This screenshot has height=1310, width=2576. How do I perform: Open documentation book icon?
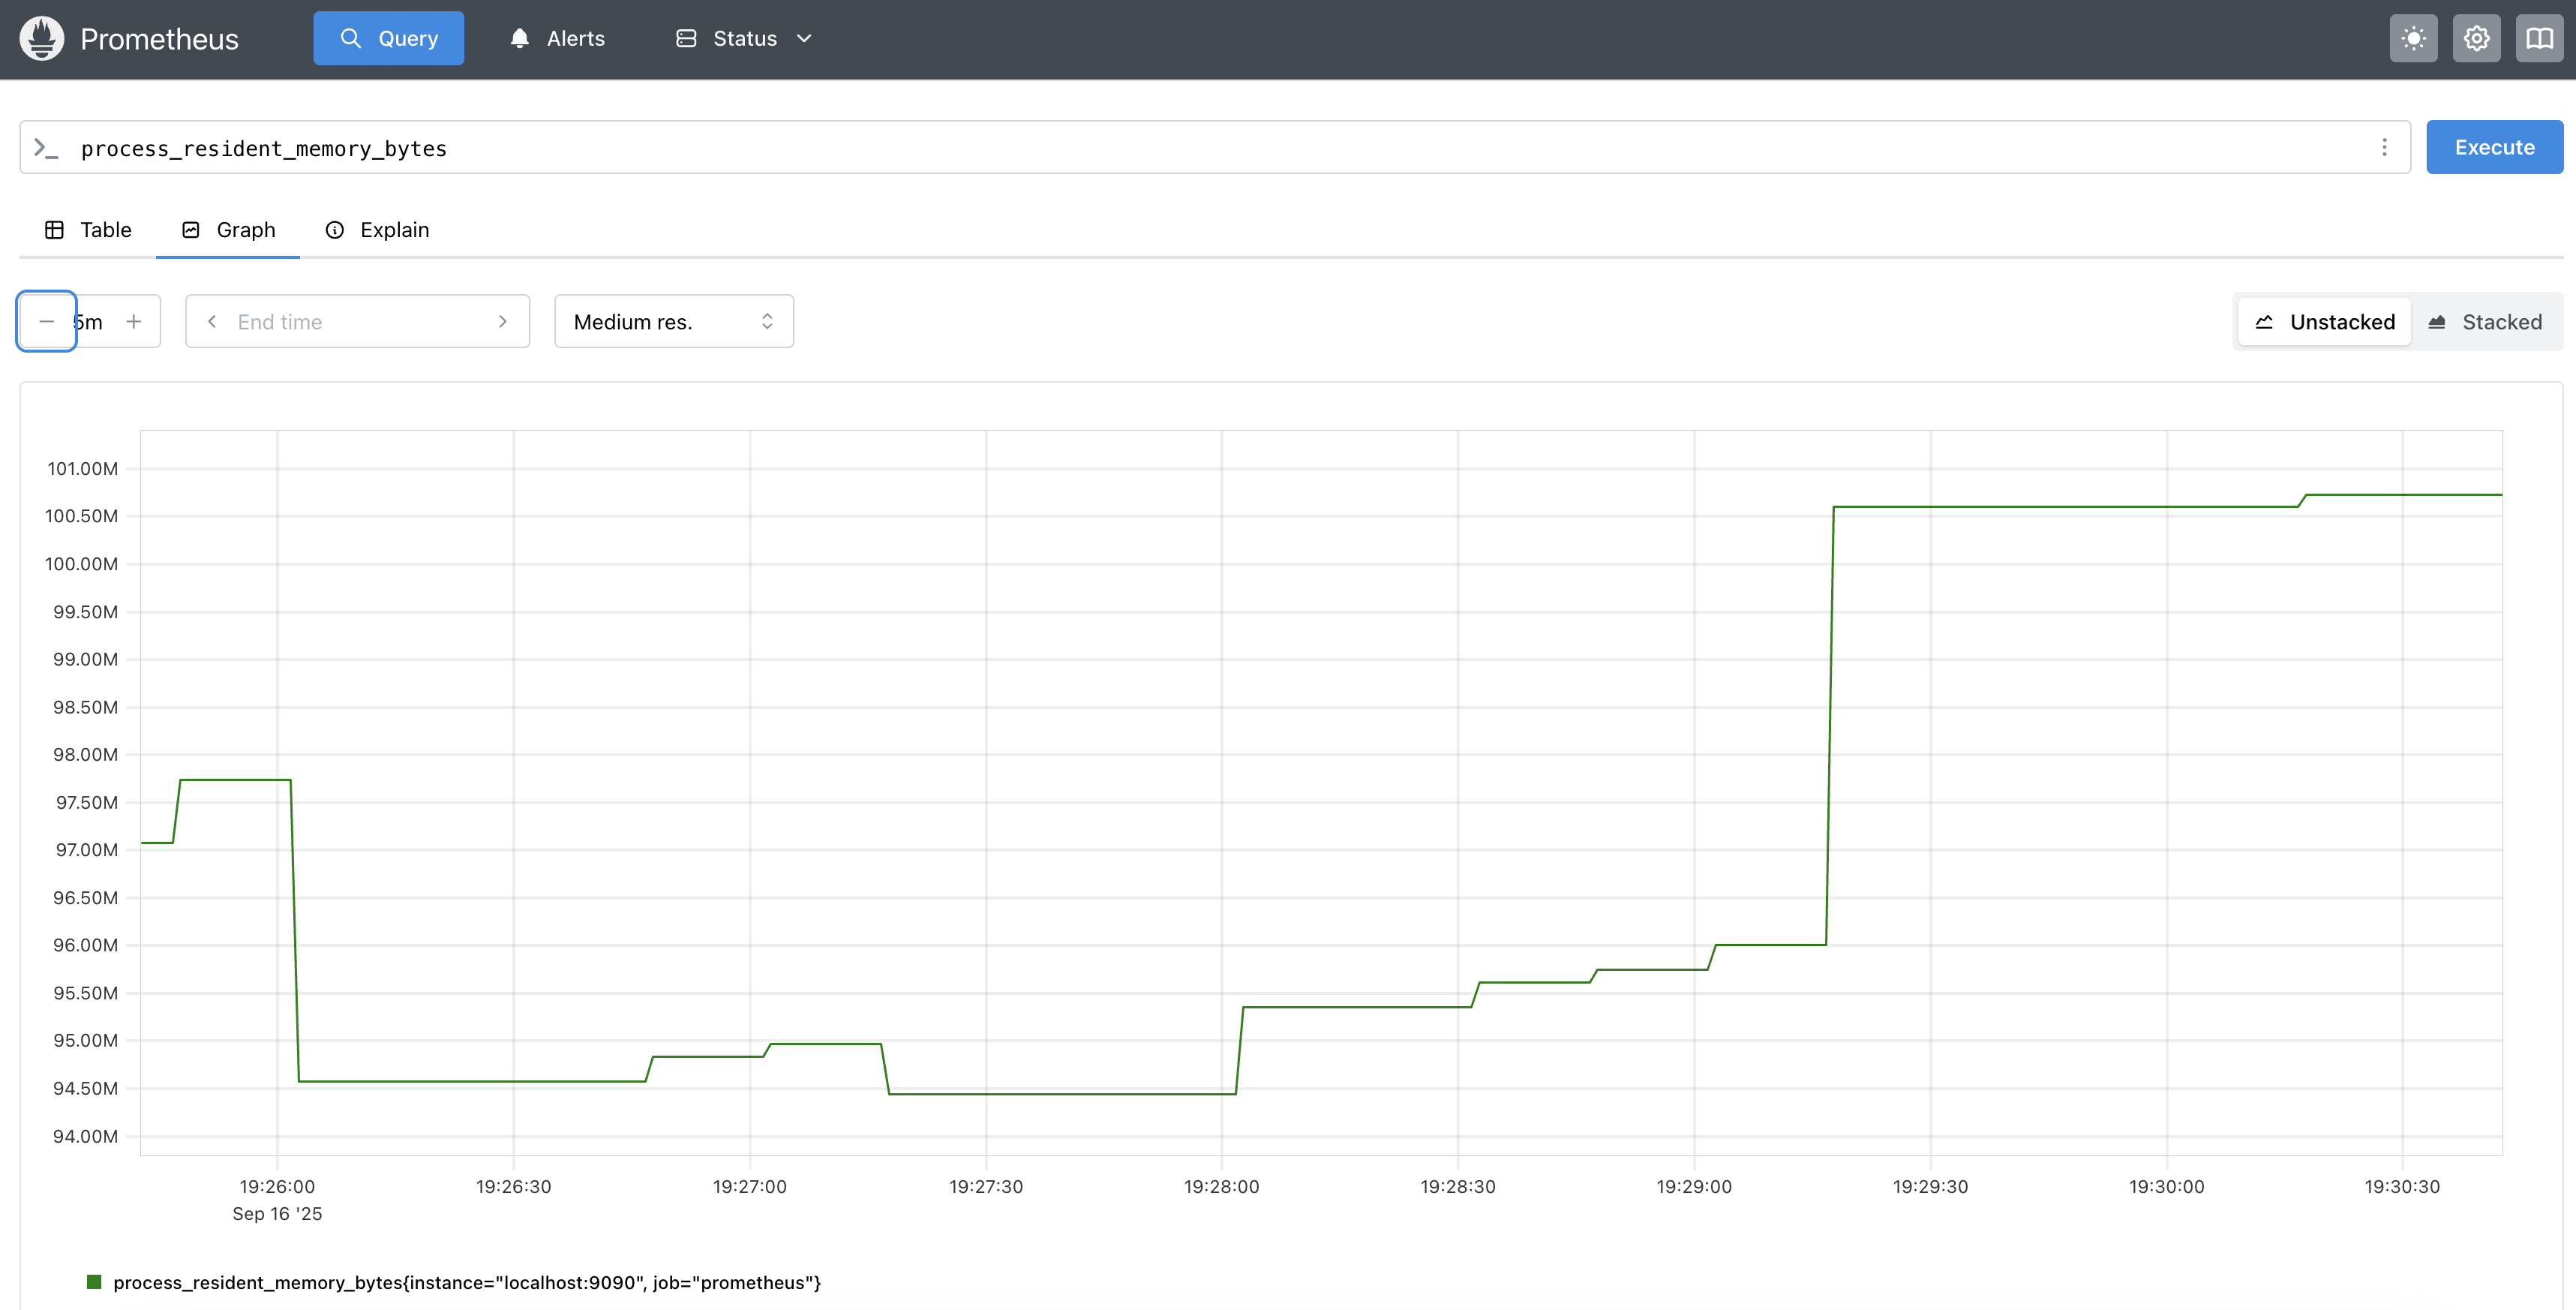[2539, 39]
